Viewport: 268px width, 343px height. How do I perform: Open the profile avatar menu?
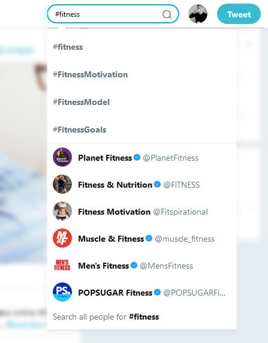198,14
